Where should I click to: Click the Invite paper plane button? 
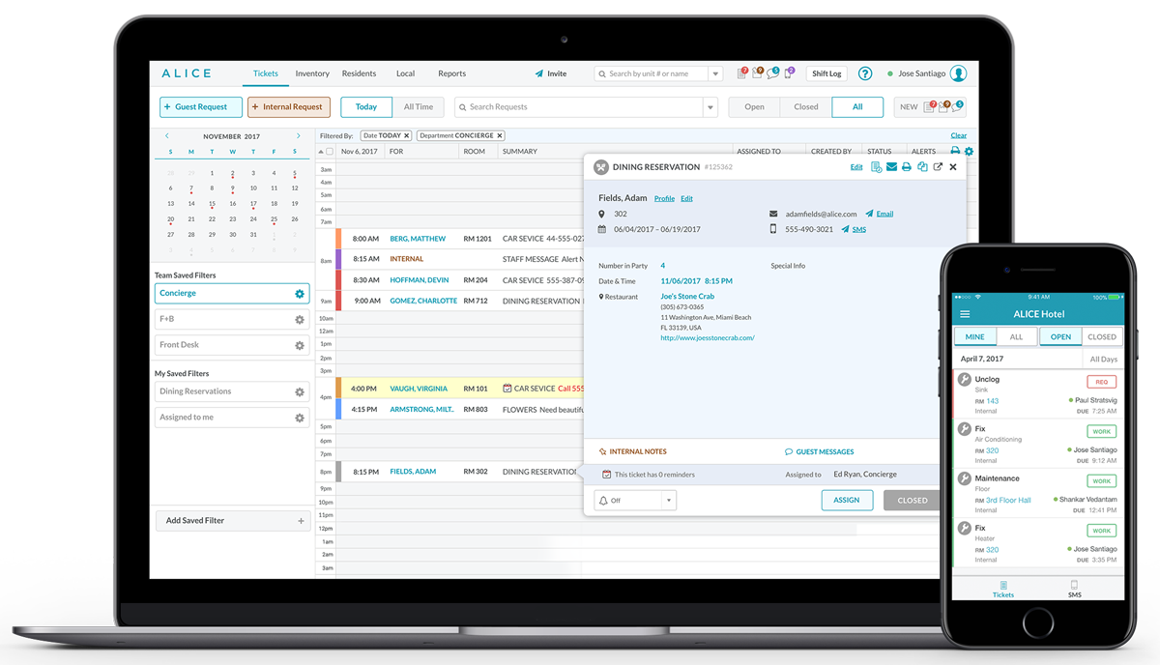551,73
